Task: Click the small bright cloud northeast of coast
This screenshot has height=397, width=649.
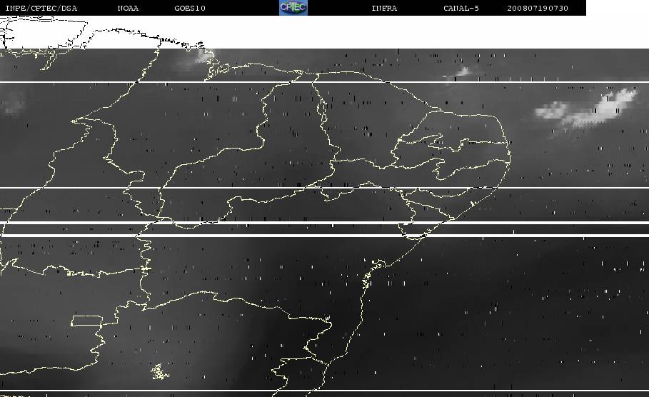Action: point(458,73)
